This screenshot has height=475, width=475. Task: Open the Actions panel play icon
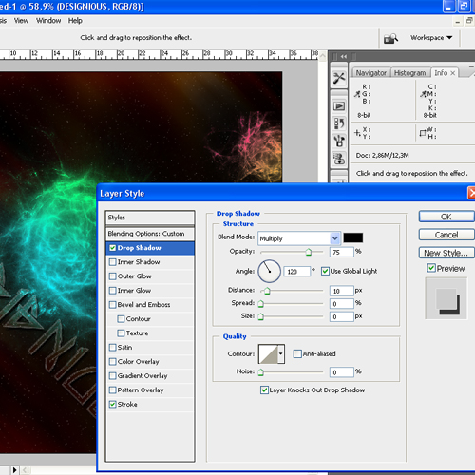[339, 106]
